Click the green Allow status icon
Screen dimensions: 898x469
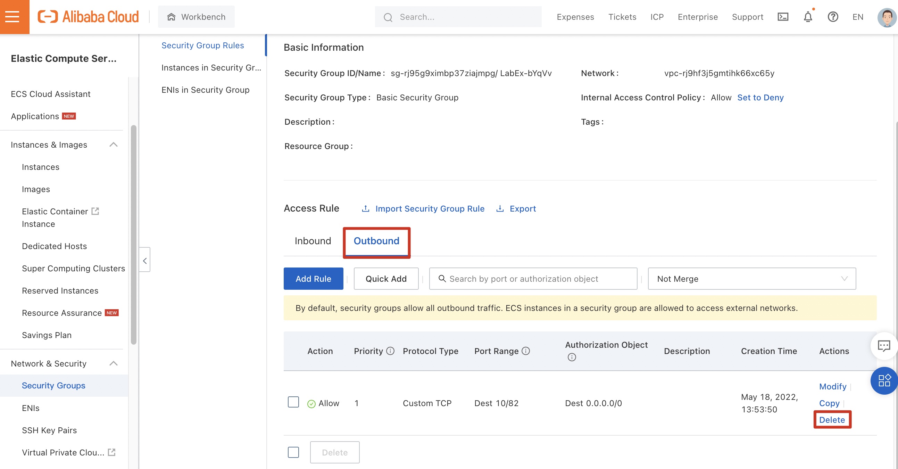click(311, 403)
